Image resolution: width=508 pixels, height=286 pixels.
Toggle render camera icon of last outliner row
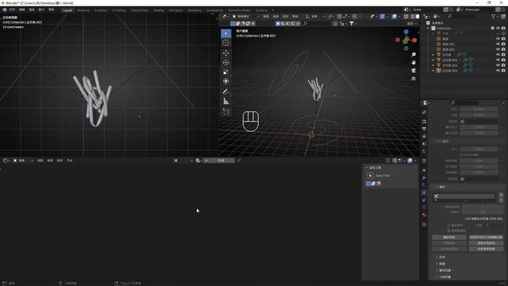(x=503, y=71)
